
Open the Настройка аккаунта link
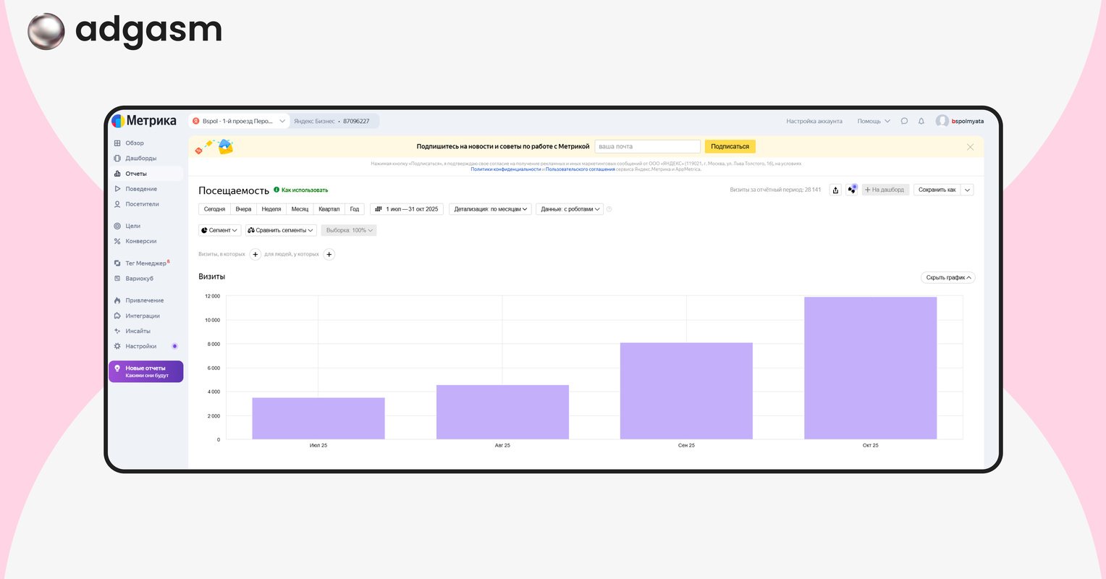[814, 121]
